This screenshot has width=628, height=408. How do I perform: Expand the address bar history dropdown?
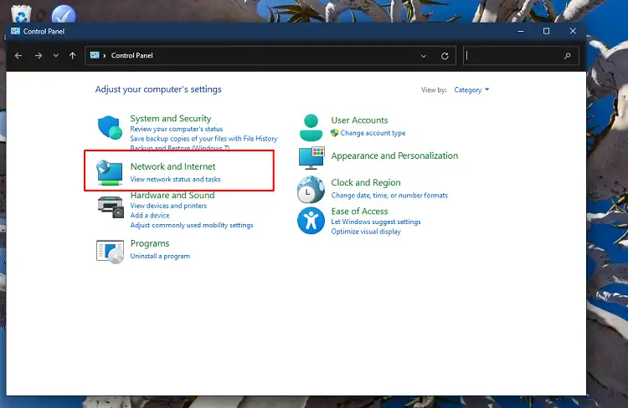click(x=424, y=56)
